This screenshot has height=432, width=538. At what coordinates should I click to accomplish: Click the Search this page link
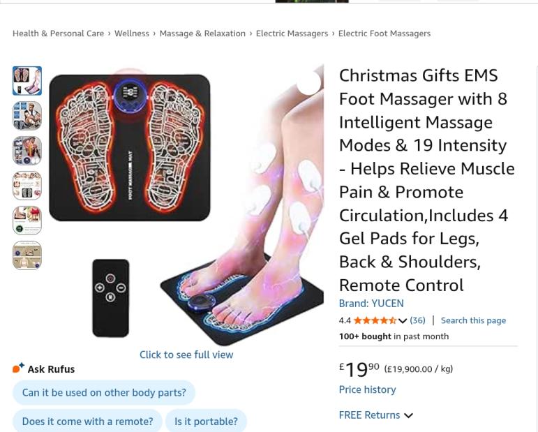click(x=473, y=320)
